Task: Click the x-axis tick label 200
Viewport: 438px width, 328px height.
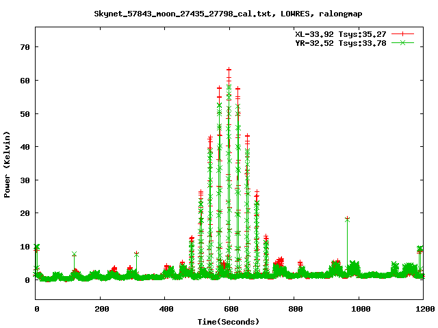Action: (x=101, y=309)
